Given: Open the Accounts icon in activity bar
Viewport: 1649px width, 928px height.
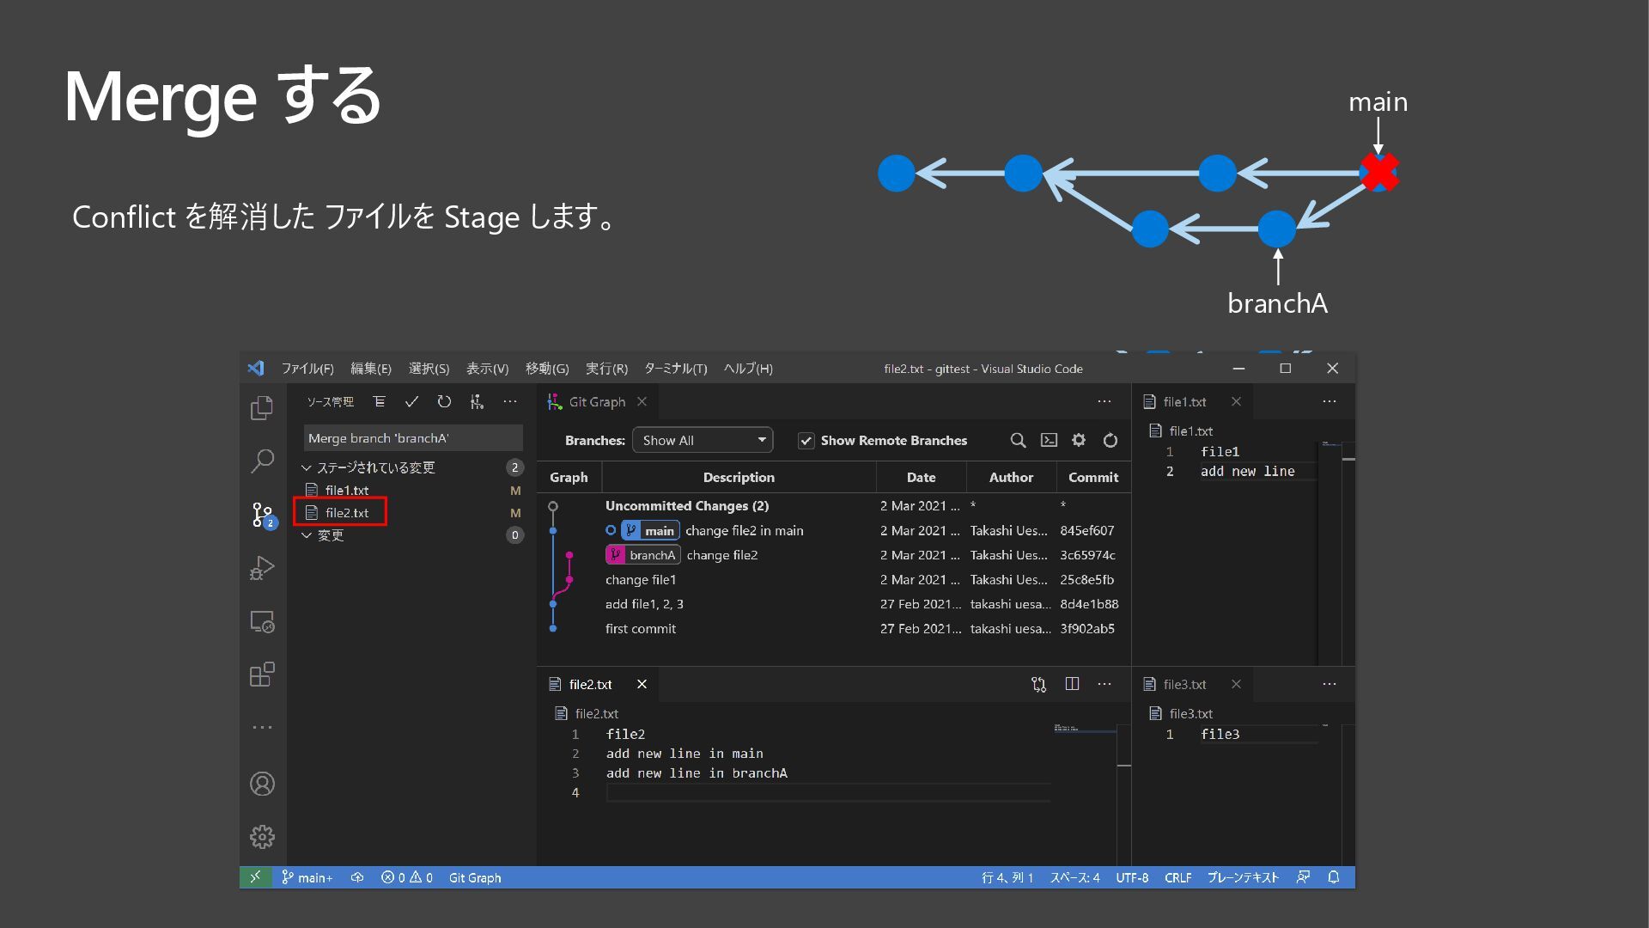Looking at the screenshot, I should [x=262, y=784].
